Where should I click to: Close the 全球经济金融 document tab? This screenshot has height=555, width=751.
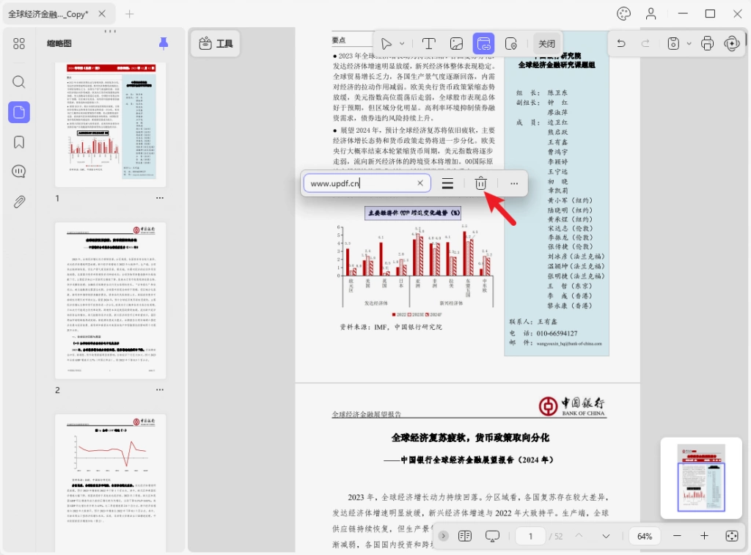(102, 14)
